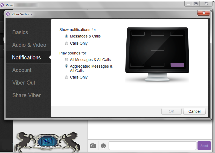
Task: Minimize the main Viber window
Action: click(188, 4)
